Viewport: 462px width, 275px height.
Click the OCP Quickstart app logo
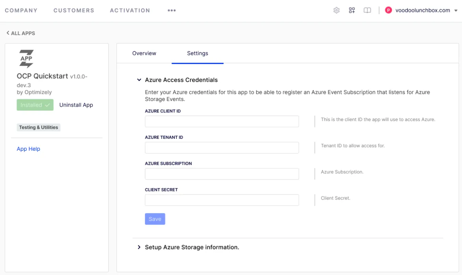(x=26, y=59)
